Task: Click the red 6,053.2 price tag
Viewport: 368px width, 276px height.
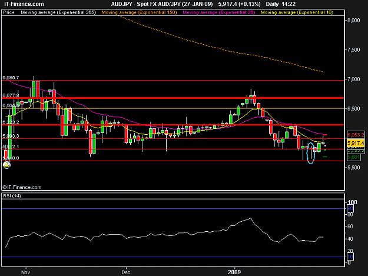Action: pos(356,135)
